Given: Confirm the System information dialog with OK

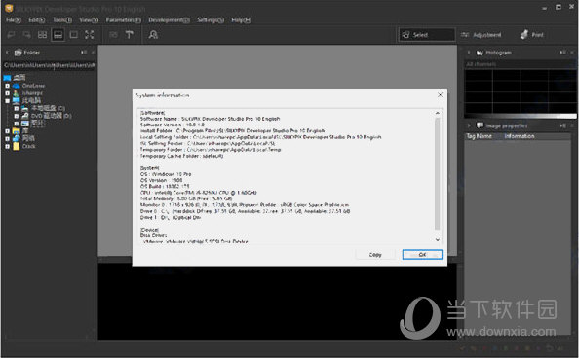Looking at the screenshot, I should tap(422, 255).
